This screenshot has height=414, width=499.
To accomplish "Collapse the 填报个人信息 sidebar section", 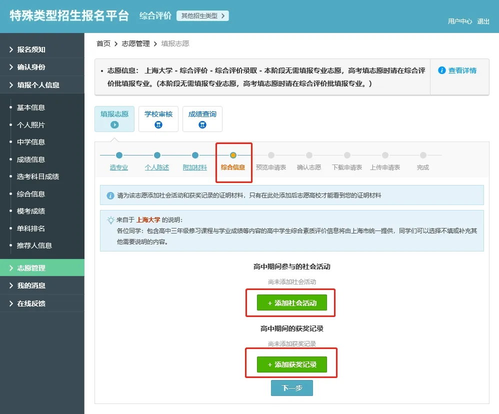I will pyautogui.click(x=42, y=84).
